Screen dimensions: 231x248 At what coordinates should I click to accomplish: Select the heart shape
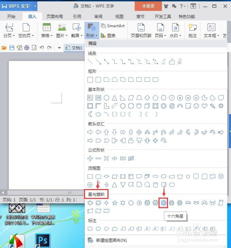tap(204, 106)
